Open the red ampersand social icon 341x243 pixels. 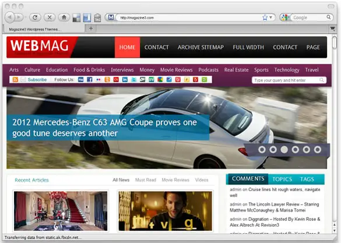click(x=195, y=80)
